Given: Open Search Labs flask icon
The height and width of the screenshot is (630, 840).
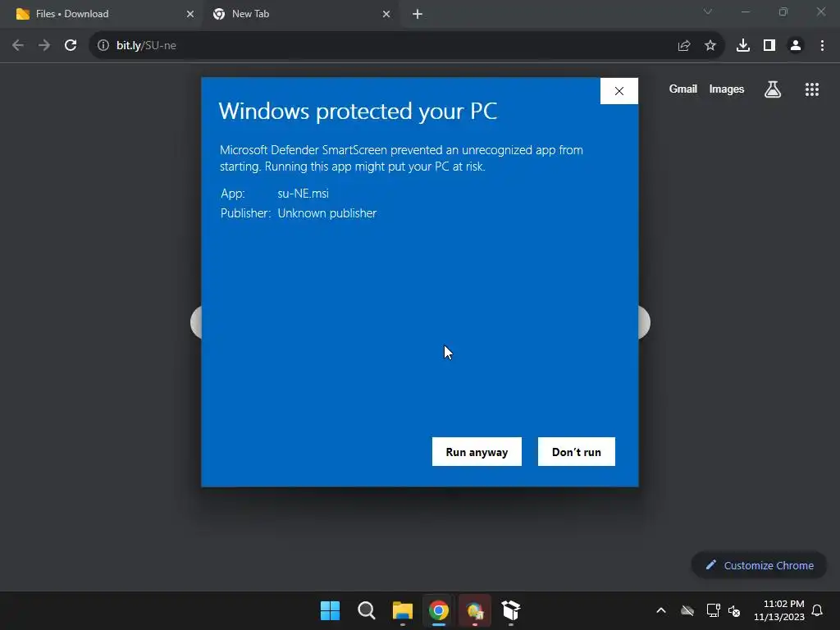Looking at the screenshot, I should point(773,89).
